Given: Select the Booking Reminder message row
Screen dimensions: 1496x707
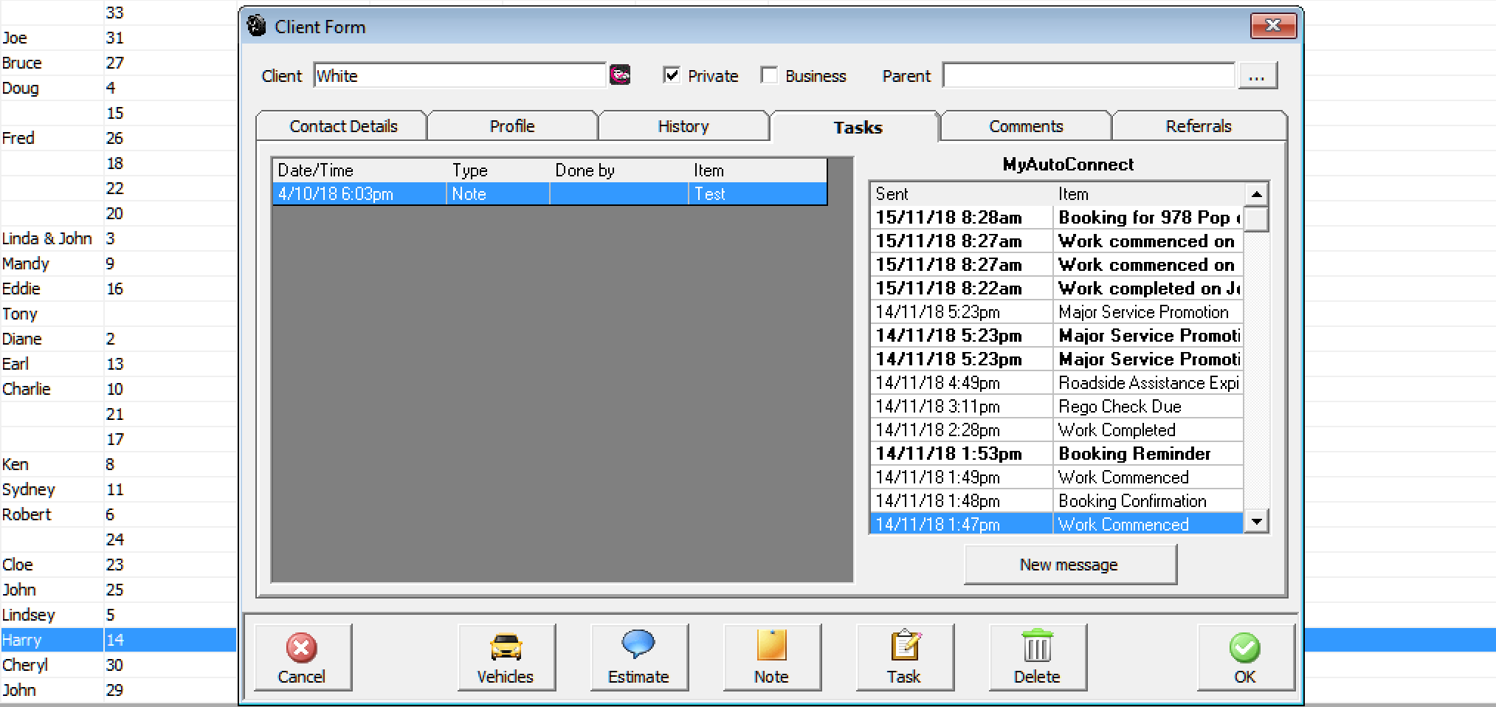Looking at the screenshot, I should (x=1057, y=454).
